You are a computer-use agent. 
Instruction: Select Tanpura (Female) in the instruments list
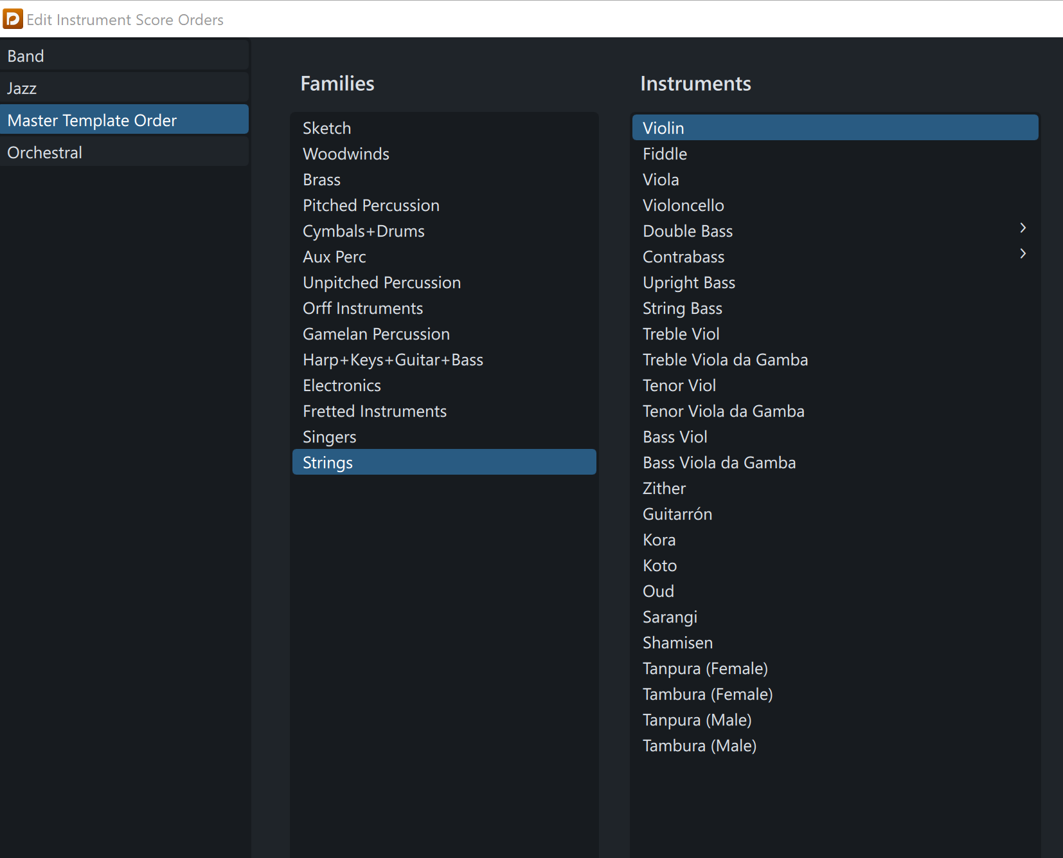pyautogui.click(x=705, y=668)
